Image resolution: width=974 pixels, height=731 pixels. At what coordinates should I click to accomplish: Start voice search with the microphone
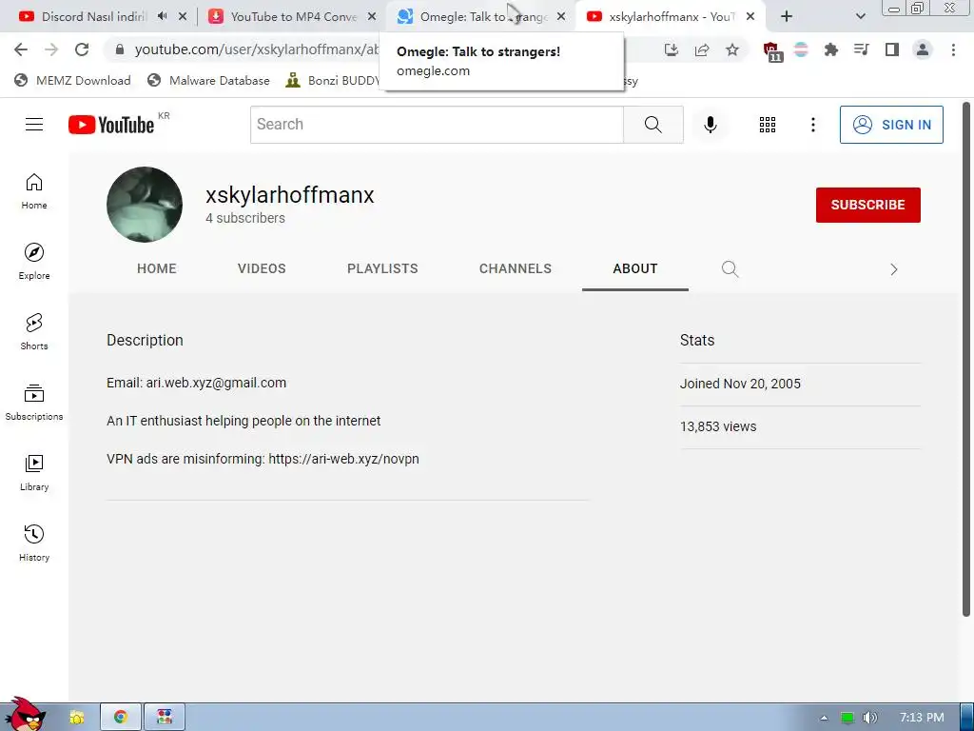(710, 125)
